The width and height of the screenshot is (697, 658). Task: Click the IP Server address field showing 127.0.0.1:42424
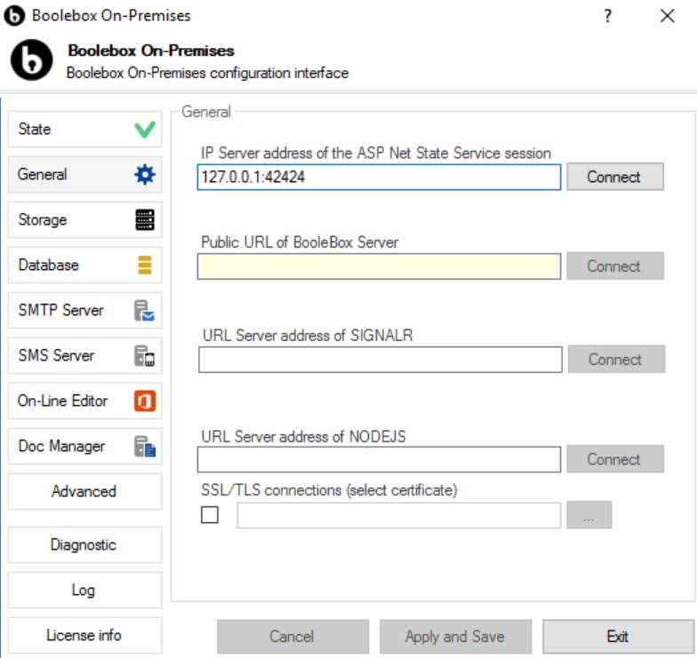[379, 178]
